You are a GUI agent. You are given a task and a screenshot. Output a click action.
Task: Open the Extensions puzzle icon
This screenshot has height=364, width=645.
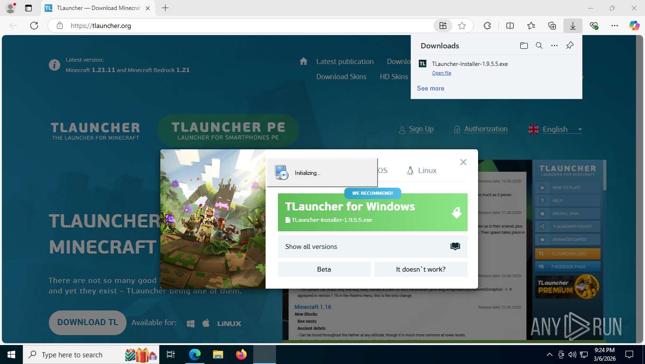(x=487, y=26)
